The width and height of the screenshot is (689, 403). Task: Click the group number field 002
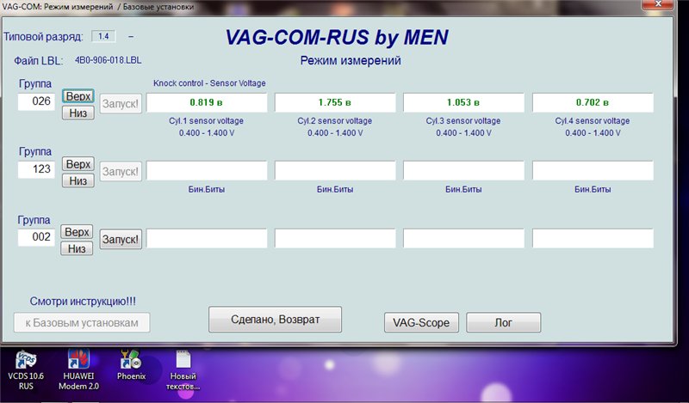tap(36, 237)
